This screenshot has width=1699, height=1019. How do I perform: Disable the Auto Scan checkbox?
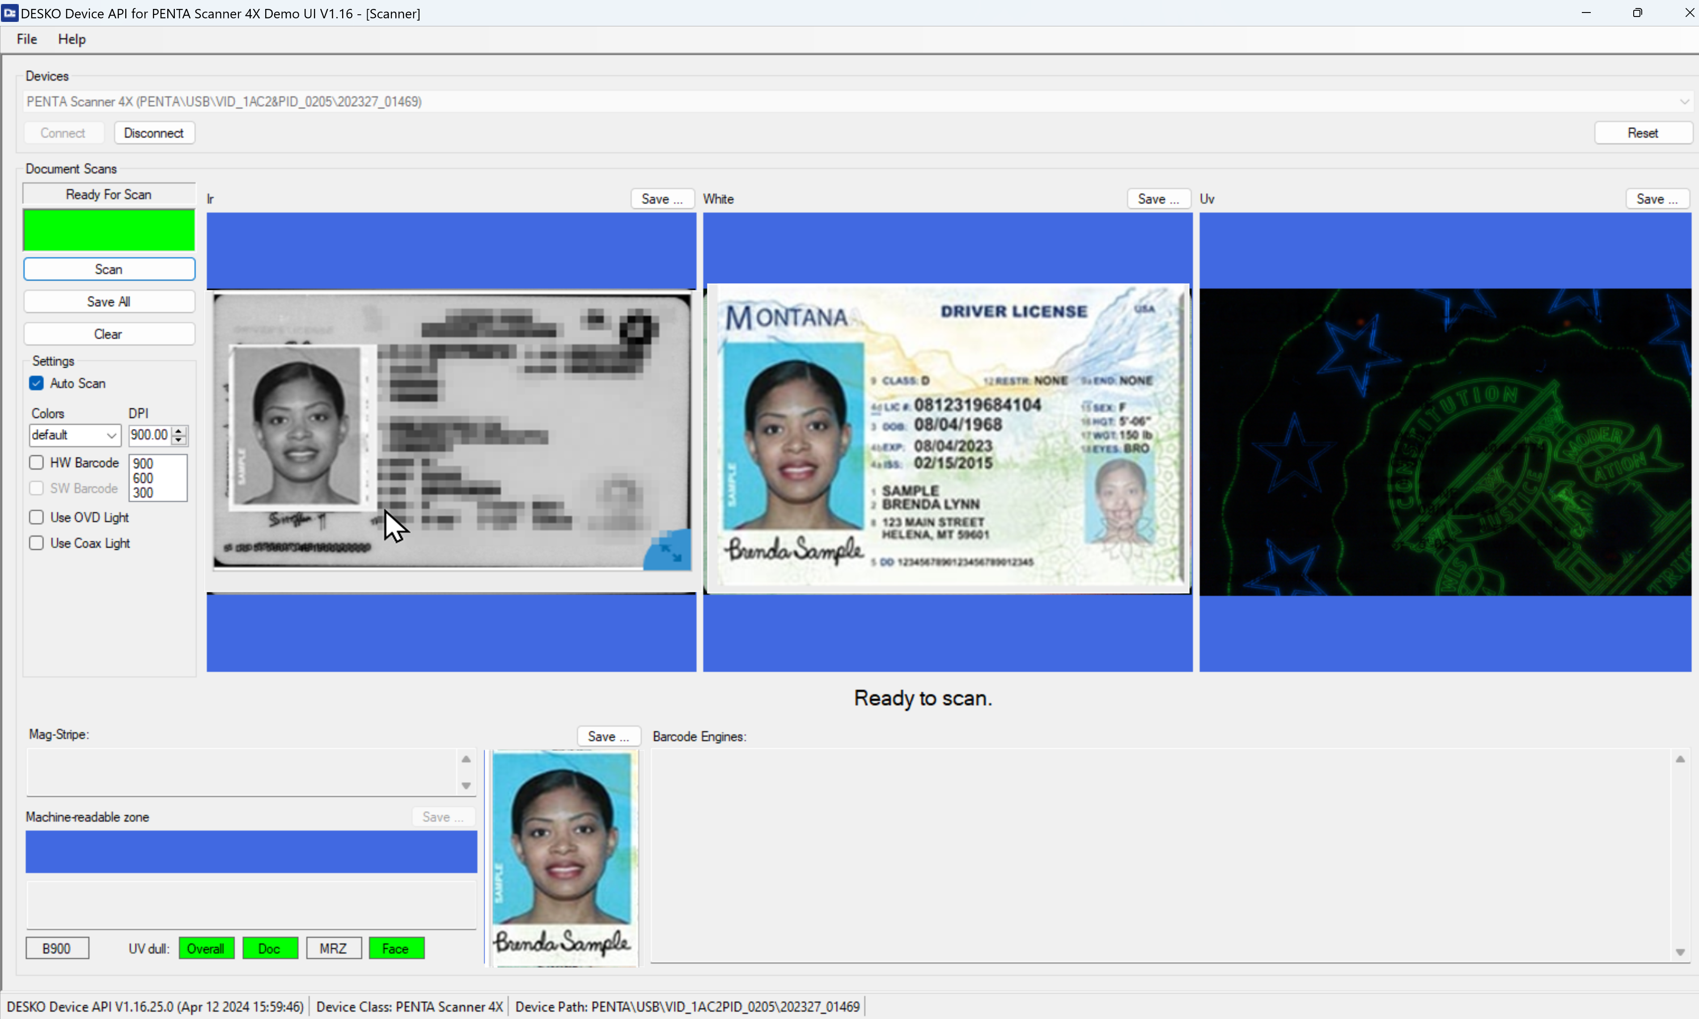point(36,383)
